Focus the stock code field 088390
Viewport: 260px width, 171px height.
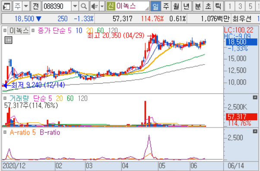tap(57, 6)
